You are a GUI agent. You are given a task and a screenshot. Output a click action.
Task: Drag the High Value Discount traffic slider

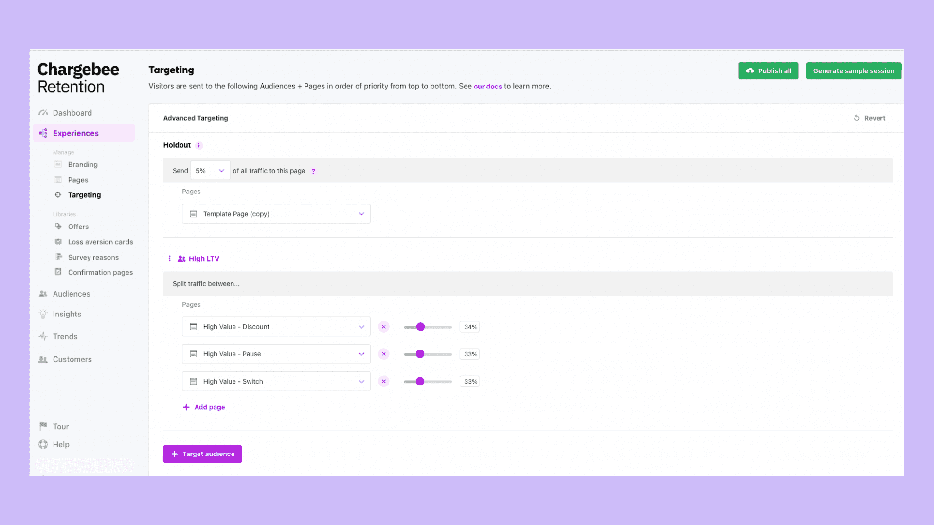[x=421, y=326]
